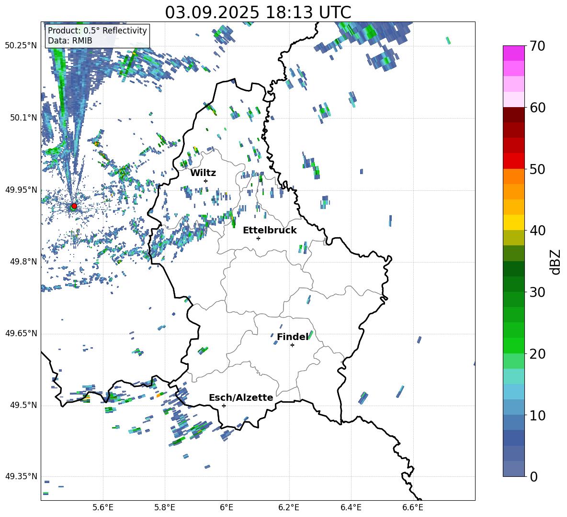Click the 6.2°E longitude label
This screenshot has width=567, height=517.
pos(289,507)
